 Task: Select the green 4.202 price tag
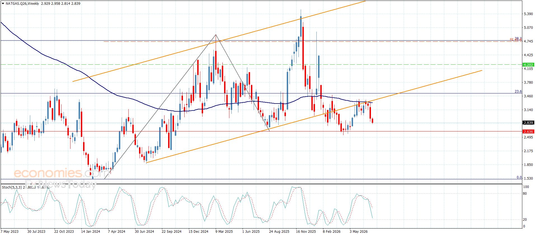tap(528, 65)
